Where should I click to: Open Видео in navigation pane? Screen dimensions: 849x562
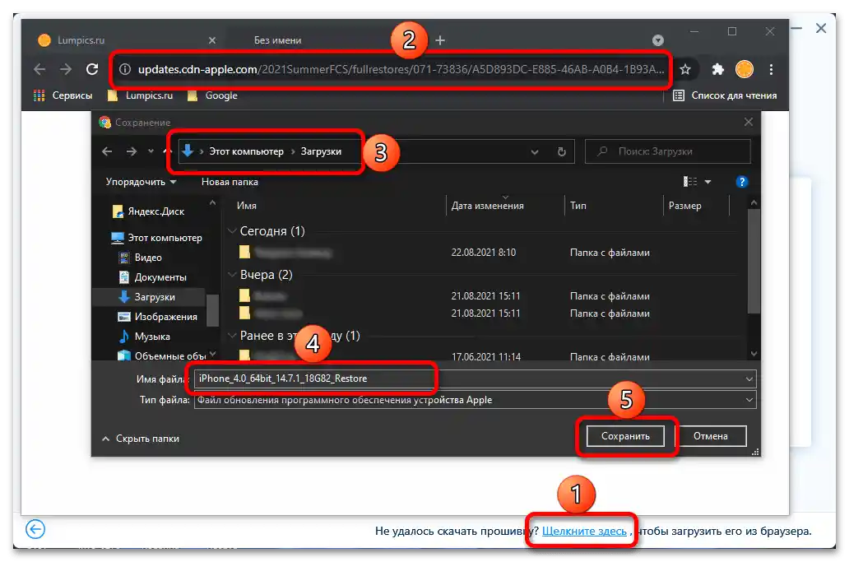coord(140,258)
